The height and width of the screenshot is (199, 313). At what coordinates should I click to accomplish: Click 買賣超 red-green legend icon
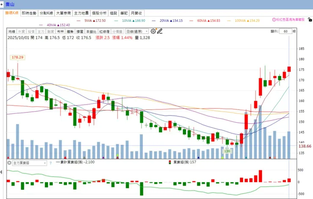coord(170,162)
